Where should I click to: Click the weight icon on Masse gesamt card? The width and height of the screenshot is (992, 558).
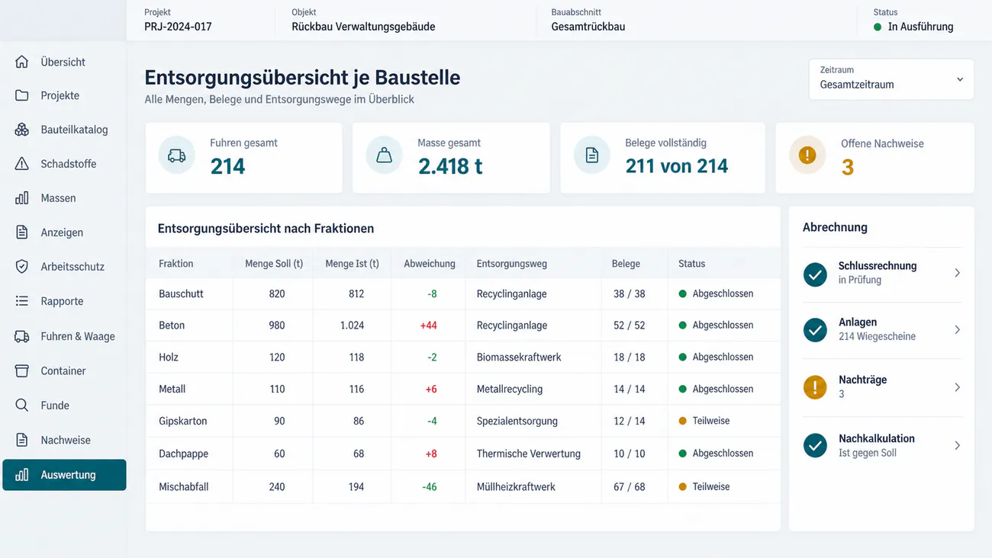385,156
